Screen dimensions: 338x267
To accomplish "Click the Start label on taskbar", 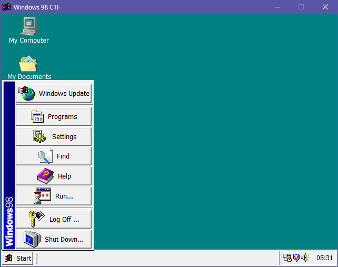I will pos(24,258).
